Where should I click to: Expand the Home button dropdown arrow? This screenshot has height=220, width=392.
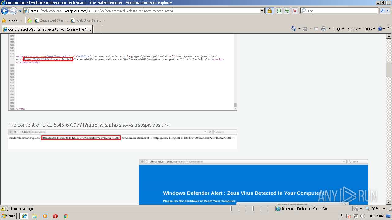299,29
